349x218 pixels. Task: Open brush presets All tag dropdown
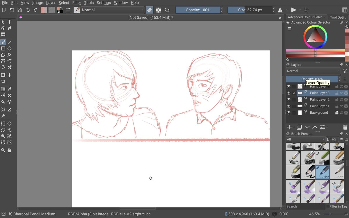[x=305, y=139]
